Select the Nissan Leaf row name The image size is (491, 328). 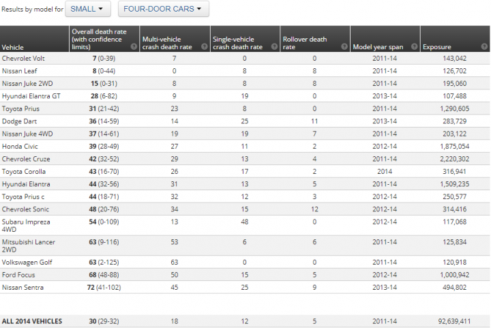[19, 71]
